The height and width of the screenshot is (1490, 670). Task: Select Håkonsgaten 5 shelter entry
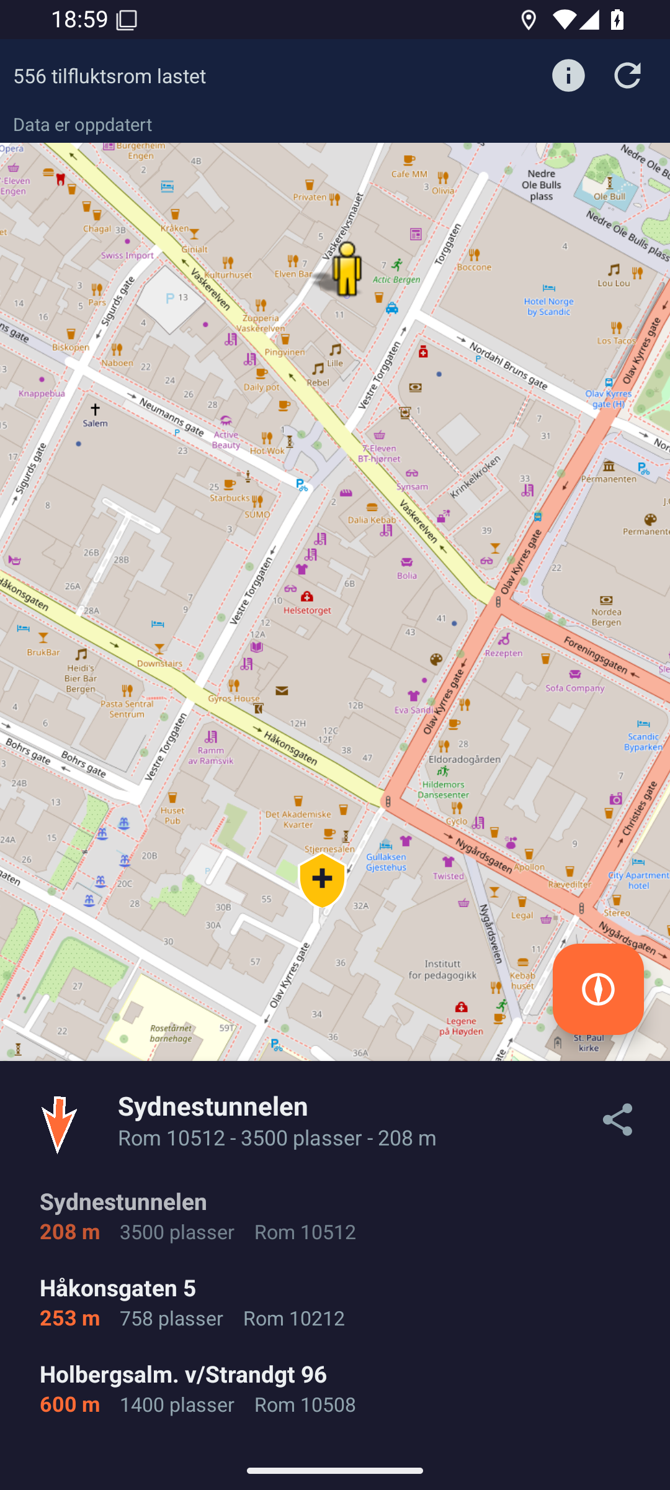tap(192, 1303)
